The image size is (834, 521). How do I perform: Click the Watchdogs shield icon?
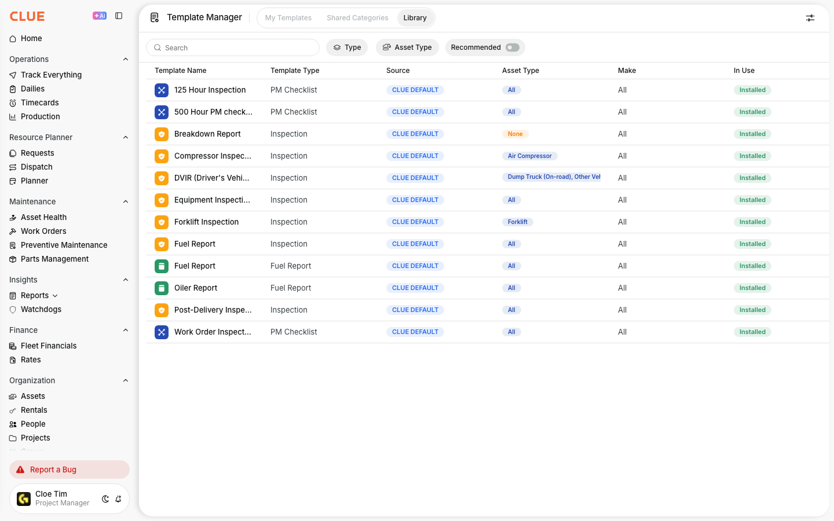[x=13, y=310]
